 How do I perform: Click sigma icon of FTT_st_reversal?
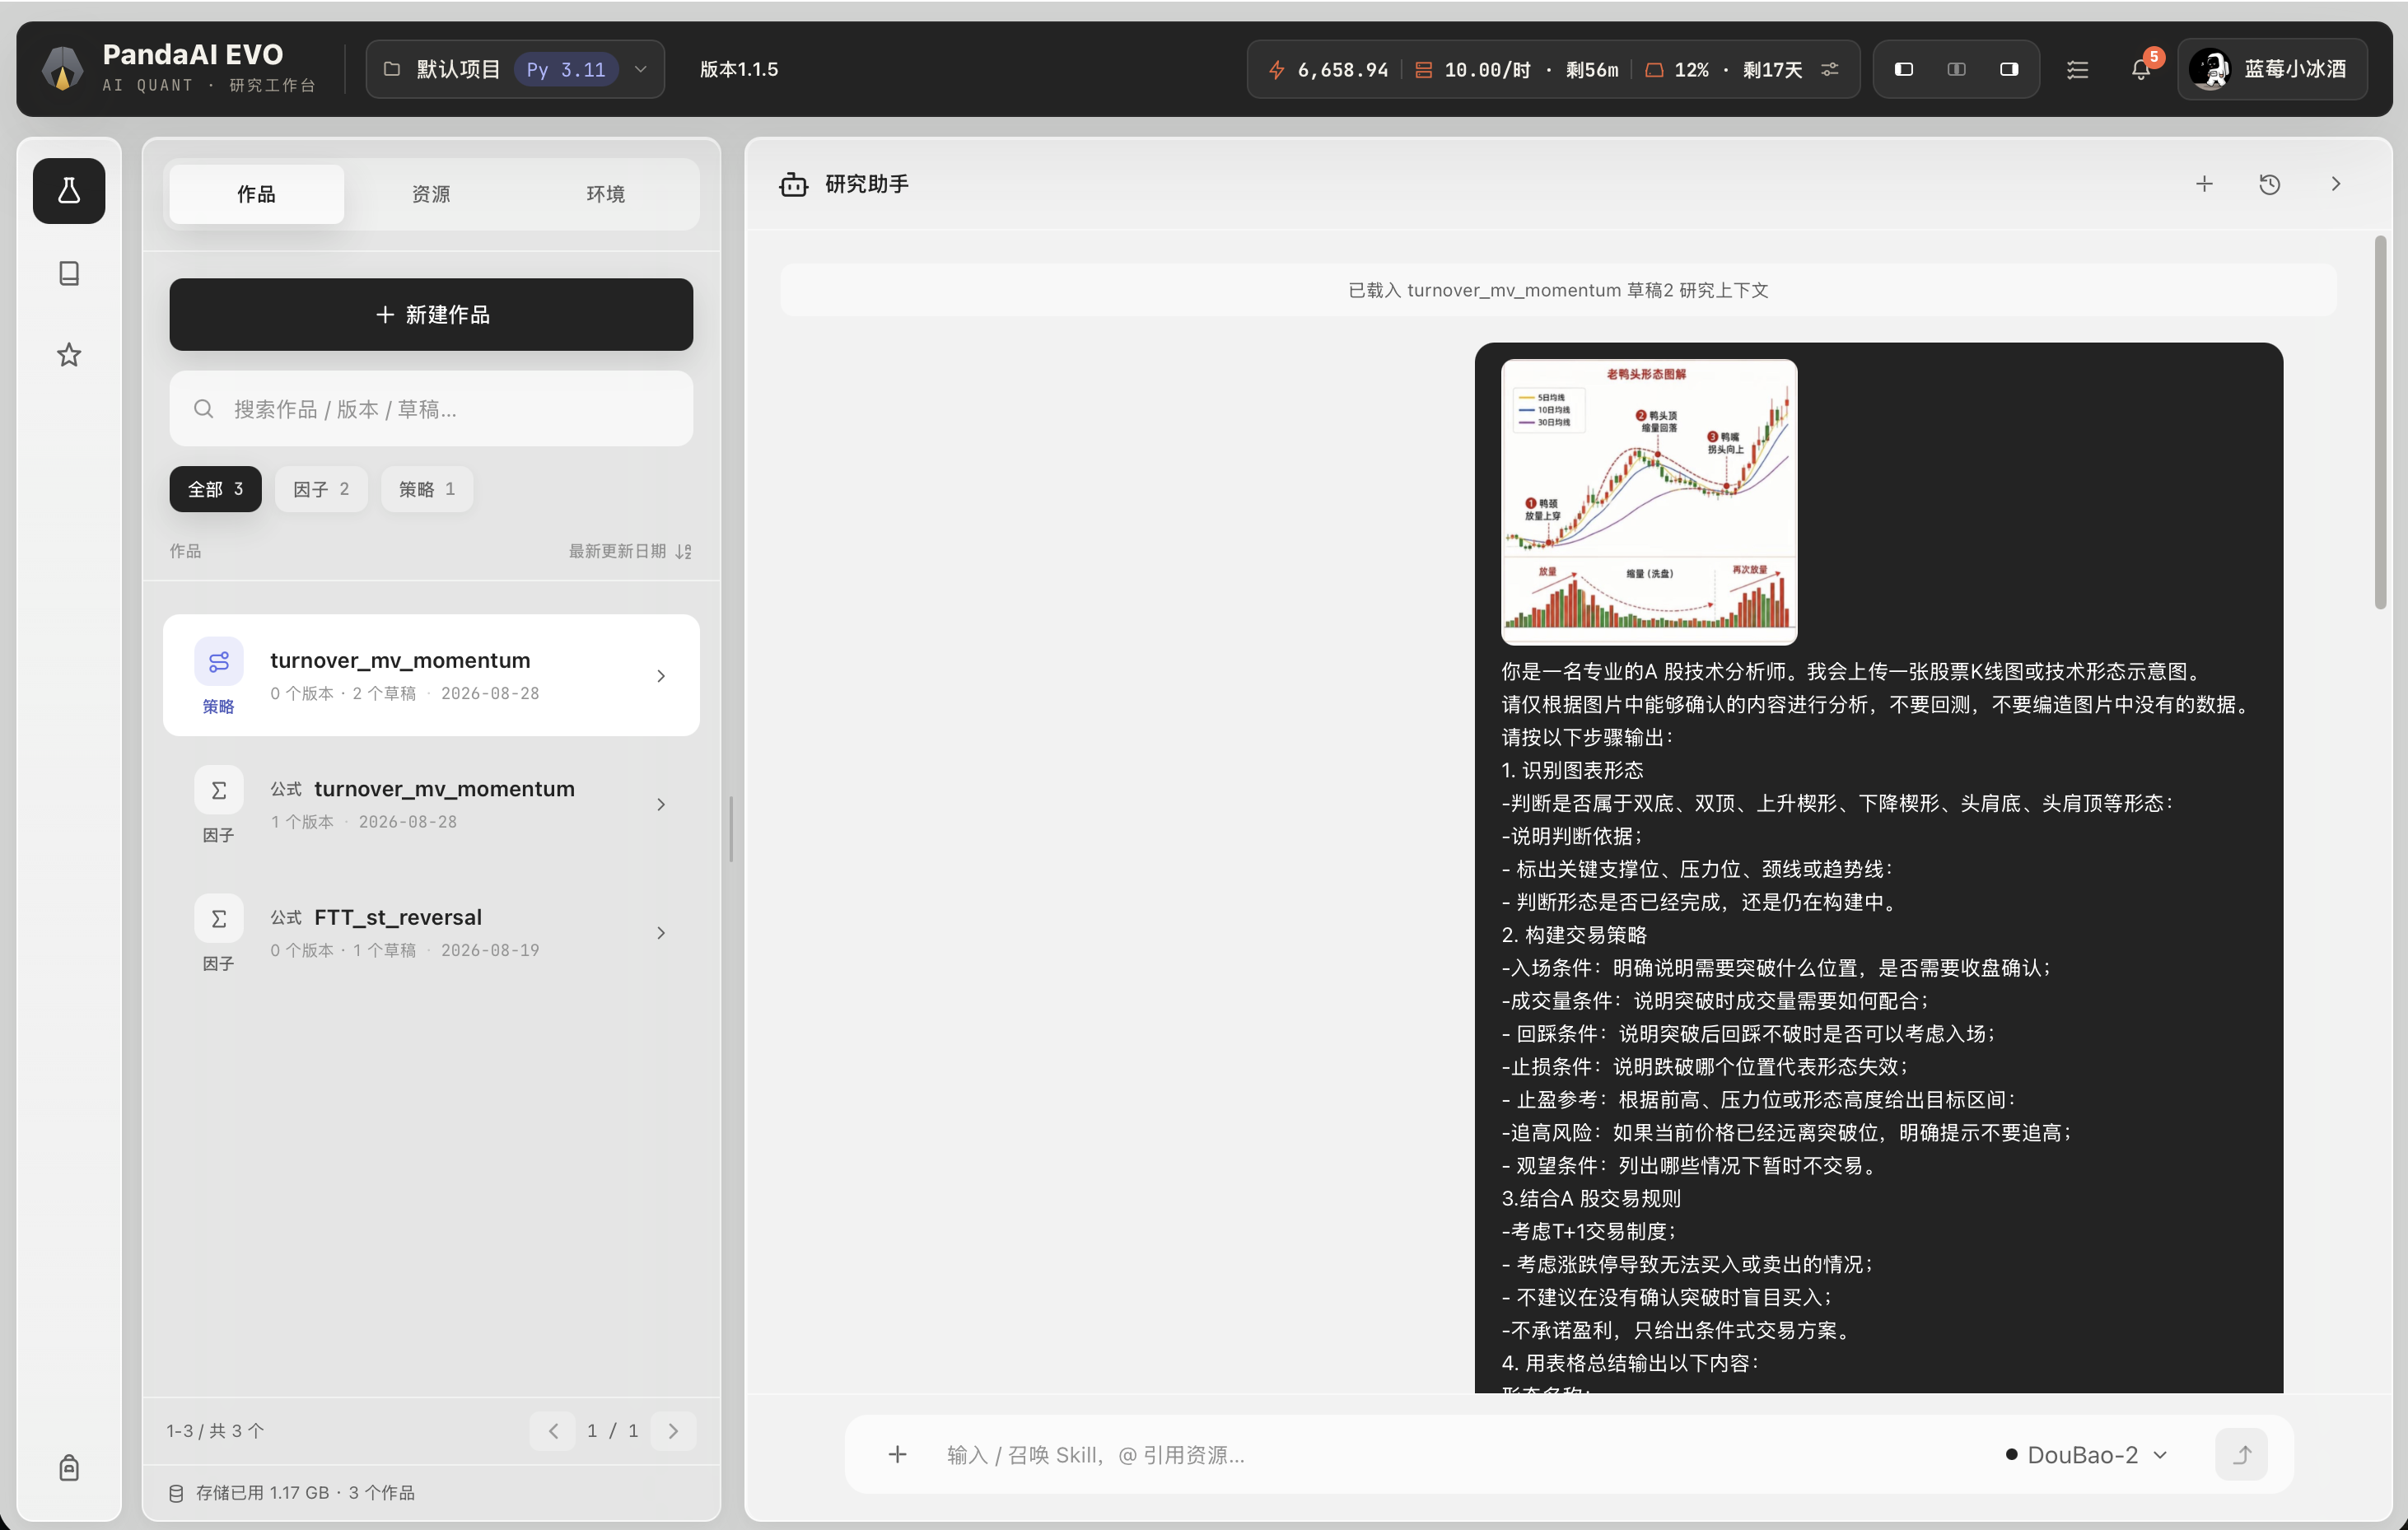point(219,919)
